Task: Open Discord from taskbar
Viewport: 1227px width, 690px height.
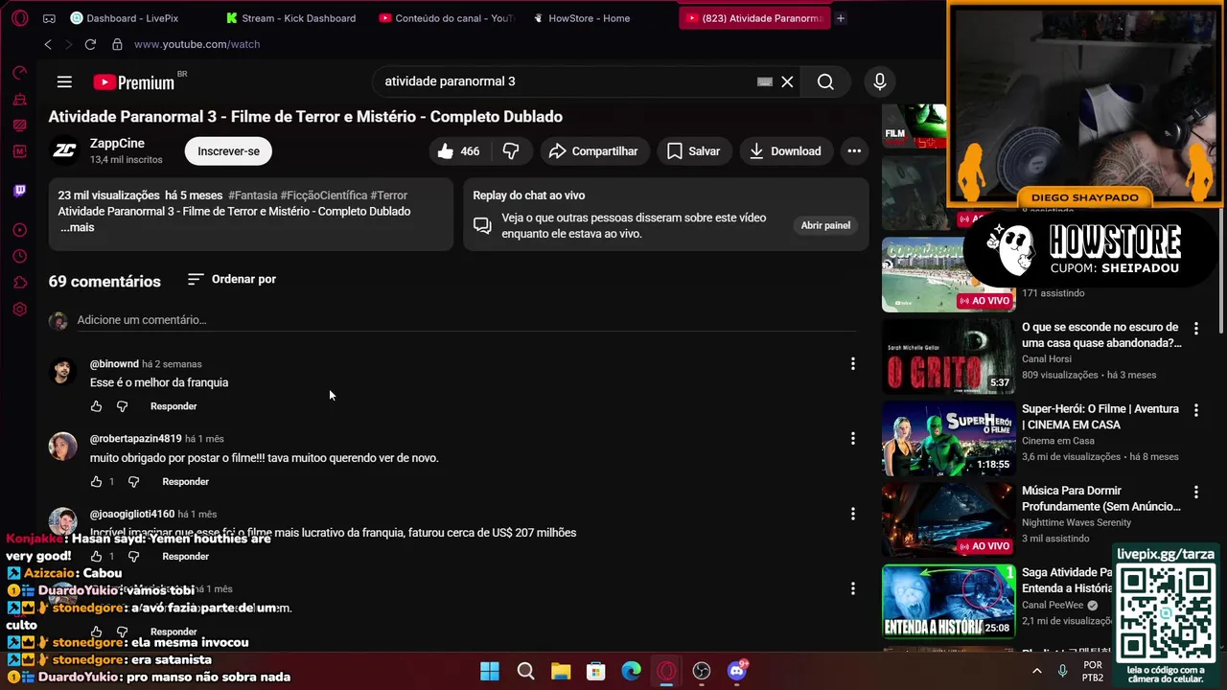Action: (737, 671)
